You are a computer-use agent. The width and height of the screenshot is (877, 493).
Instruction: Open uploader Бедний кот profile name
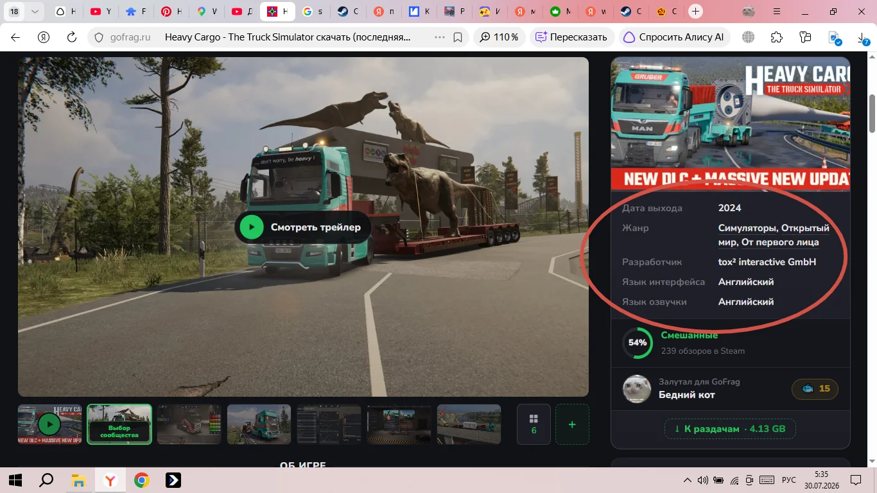(687, 395)
